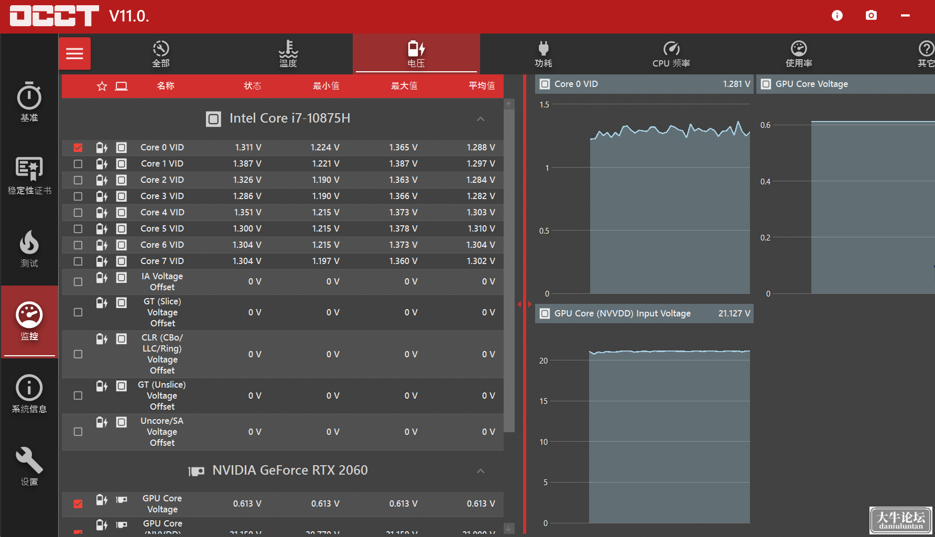Image resolution: width=935 pixels, height=537 pixels.
Task: Open the 设置 settings page
Action: (29, 467)
